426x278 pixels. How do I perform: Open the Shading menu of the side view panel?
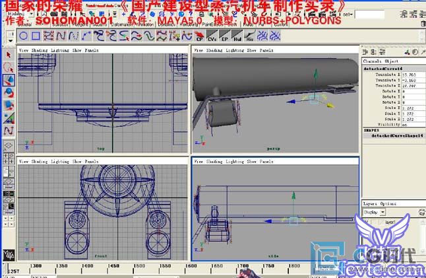click(x=214, y=162)
